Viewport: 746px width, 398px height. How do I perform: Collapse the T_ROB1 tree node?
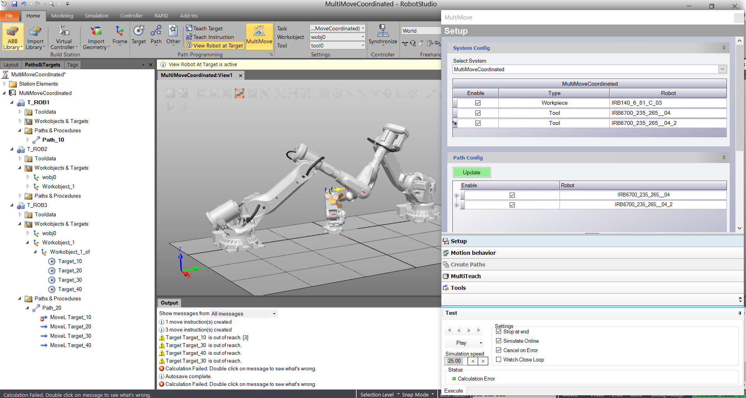tap(12, 102)
